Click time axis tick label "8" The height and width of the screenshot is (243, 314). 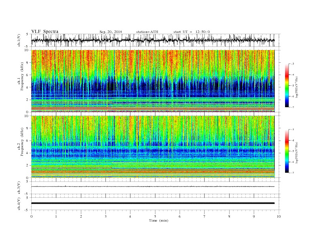229,216
